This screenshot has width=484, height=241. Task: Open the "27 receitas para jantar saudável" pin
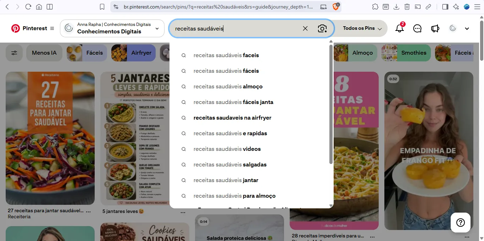50,138
